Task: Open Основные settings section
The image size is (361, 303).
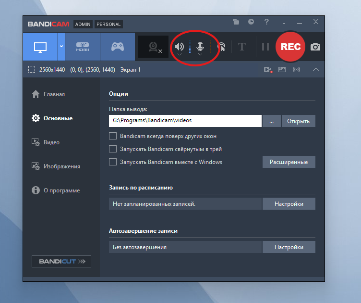Action: tap(52, 118)
